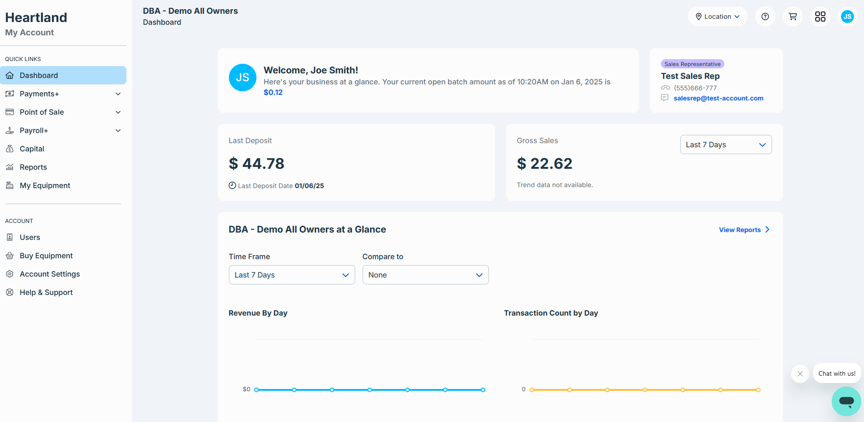Open the Time Frame dropdown
The height and width of the screenshot is (422, 864).
(x=292, y=275)
